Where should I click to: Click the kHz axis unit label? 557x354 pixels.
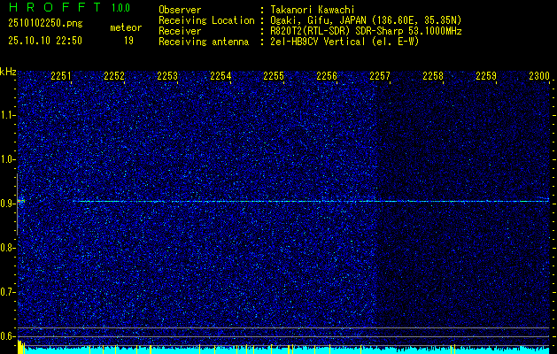(x=8, y=72)
